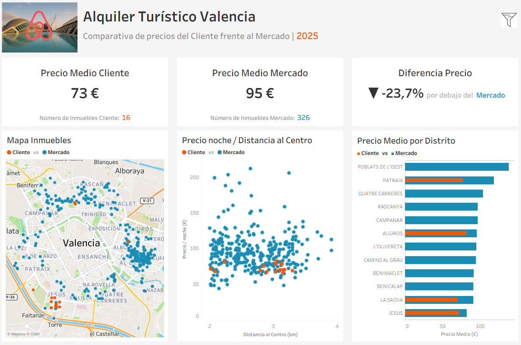The image size is (521, 345).
Task: Click the QUATRE CARRERES district label
Action: 380,194
